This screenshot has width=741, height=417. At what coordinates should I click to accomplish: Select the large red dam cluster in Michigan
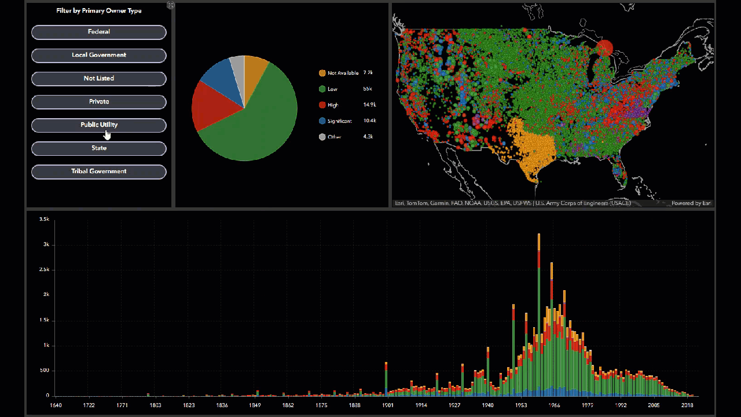tap(604, 49)
